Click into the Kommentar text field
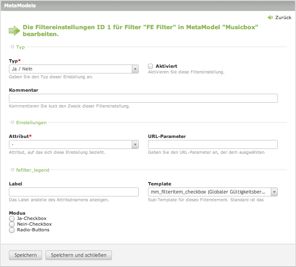The height and width of the screenshot is (267, 296). (x=143, y=98)
